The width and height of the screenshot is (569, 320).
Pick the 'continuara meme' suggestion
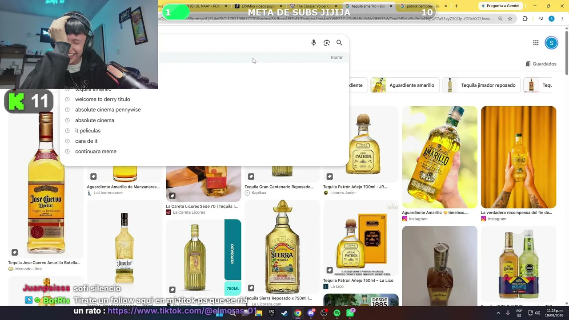point(96,152)
